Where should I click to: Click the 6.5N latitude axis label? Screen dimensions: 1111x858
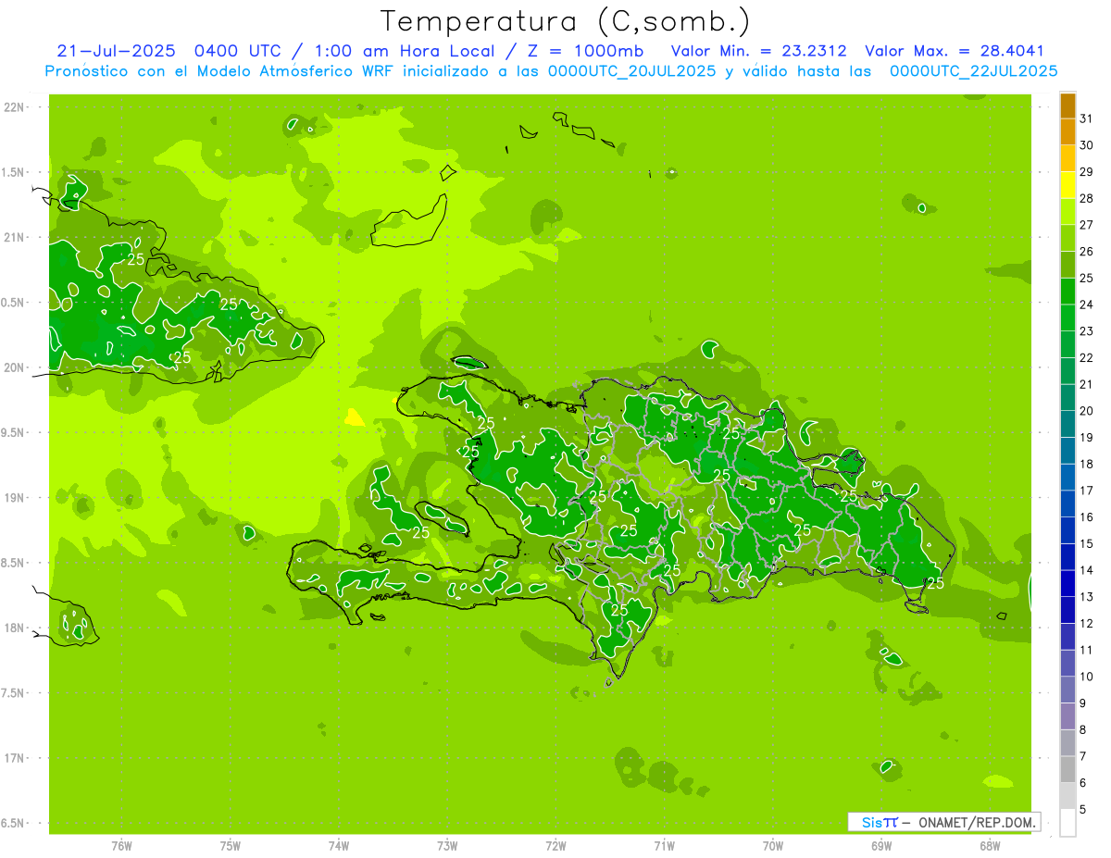[x=14, y=824]
